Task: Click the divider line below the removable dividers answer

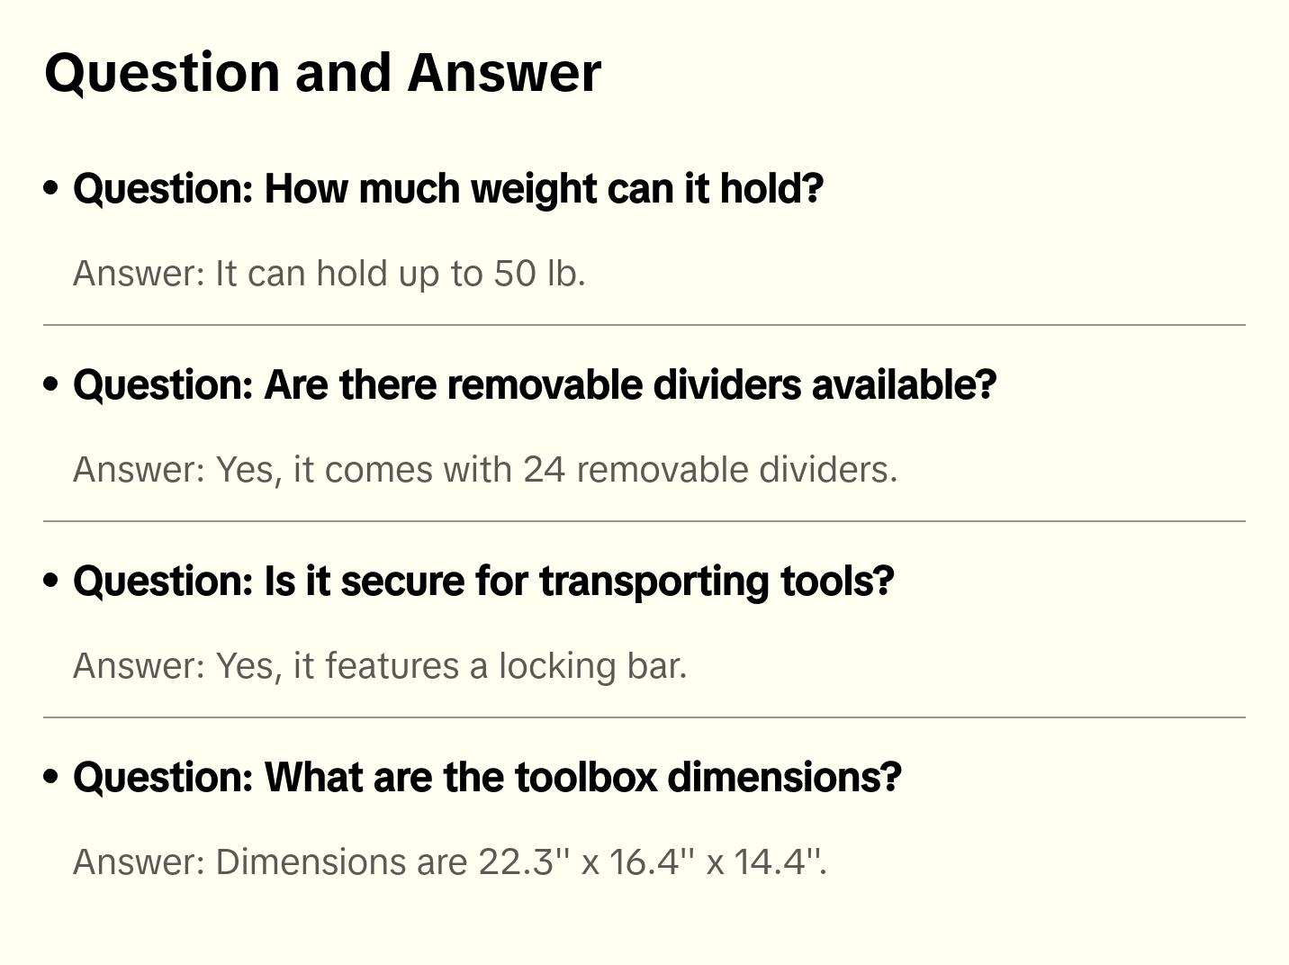Action: (644, 521)
